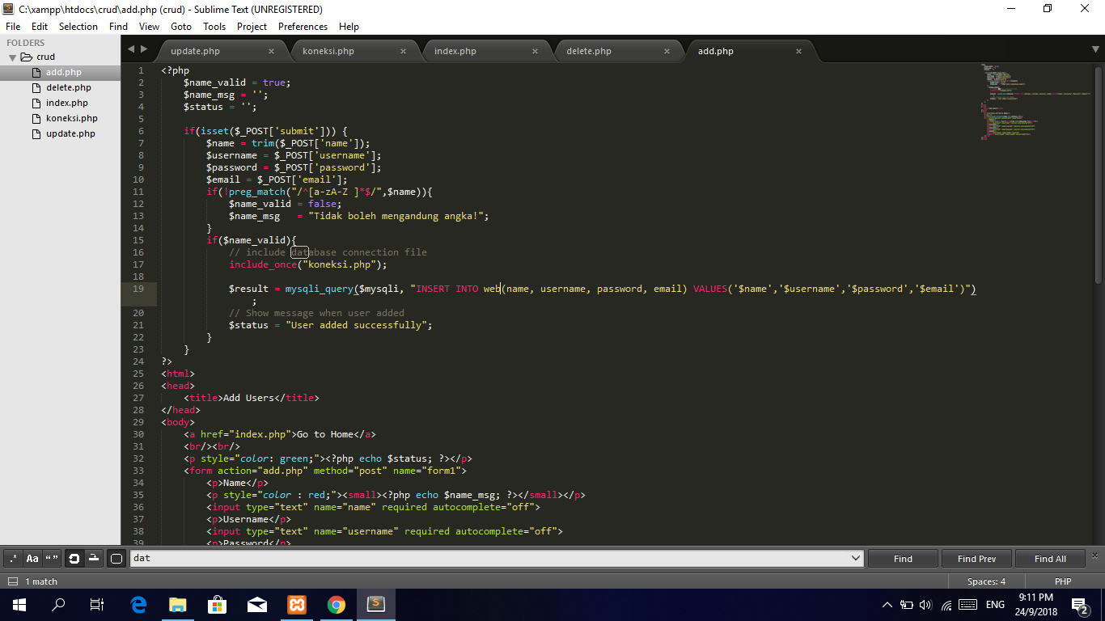Image resolution: width=1105 pixels, height=621 pixels.
Task: Toggle case sensitive Aa option
Action: (32, 558)
